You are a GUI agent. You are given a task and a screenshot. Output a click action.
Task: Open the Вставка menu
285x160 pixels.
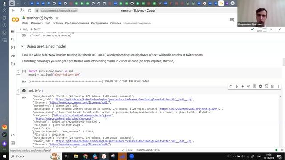pos(58,23)
